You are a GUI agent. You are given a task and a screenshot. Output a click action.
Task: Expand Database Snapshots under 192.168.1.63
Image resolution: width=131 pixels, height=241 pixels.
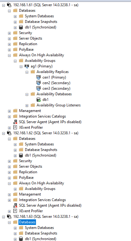tap(15, 234)
